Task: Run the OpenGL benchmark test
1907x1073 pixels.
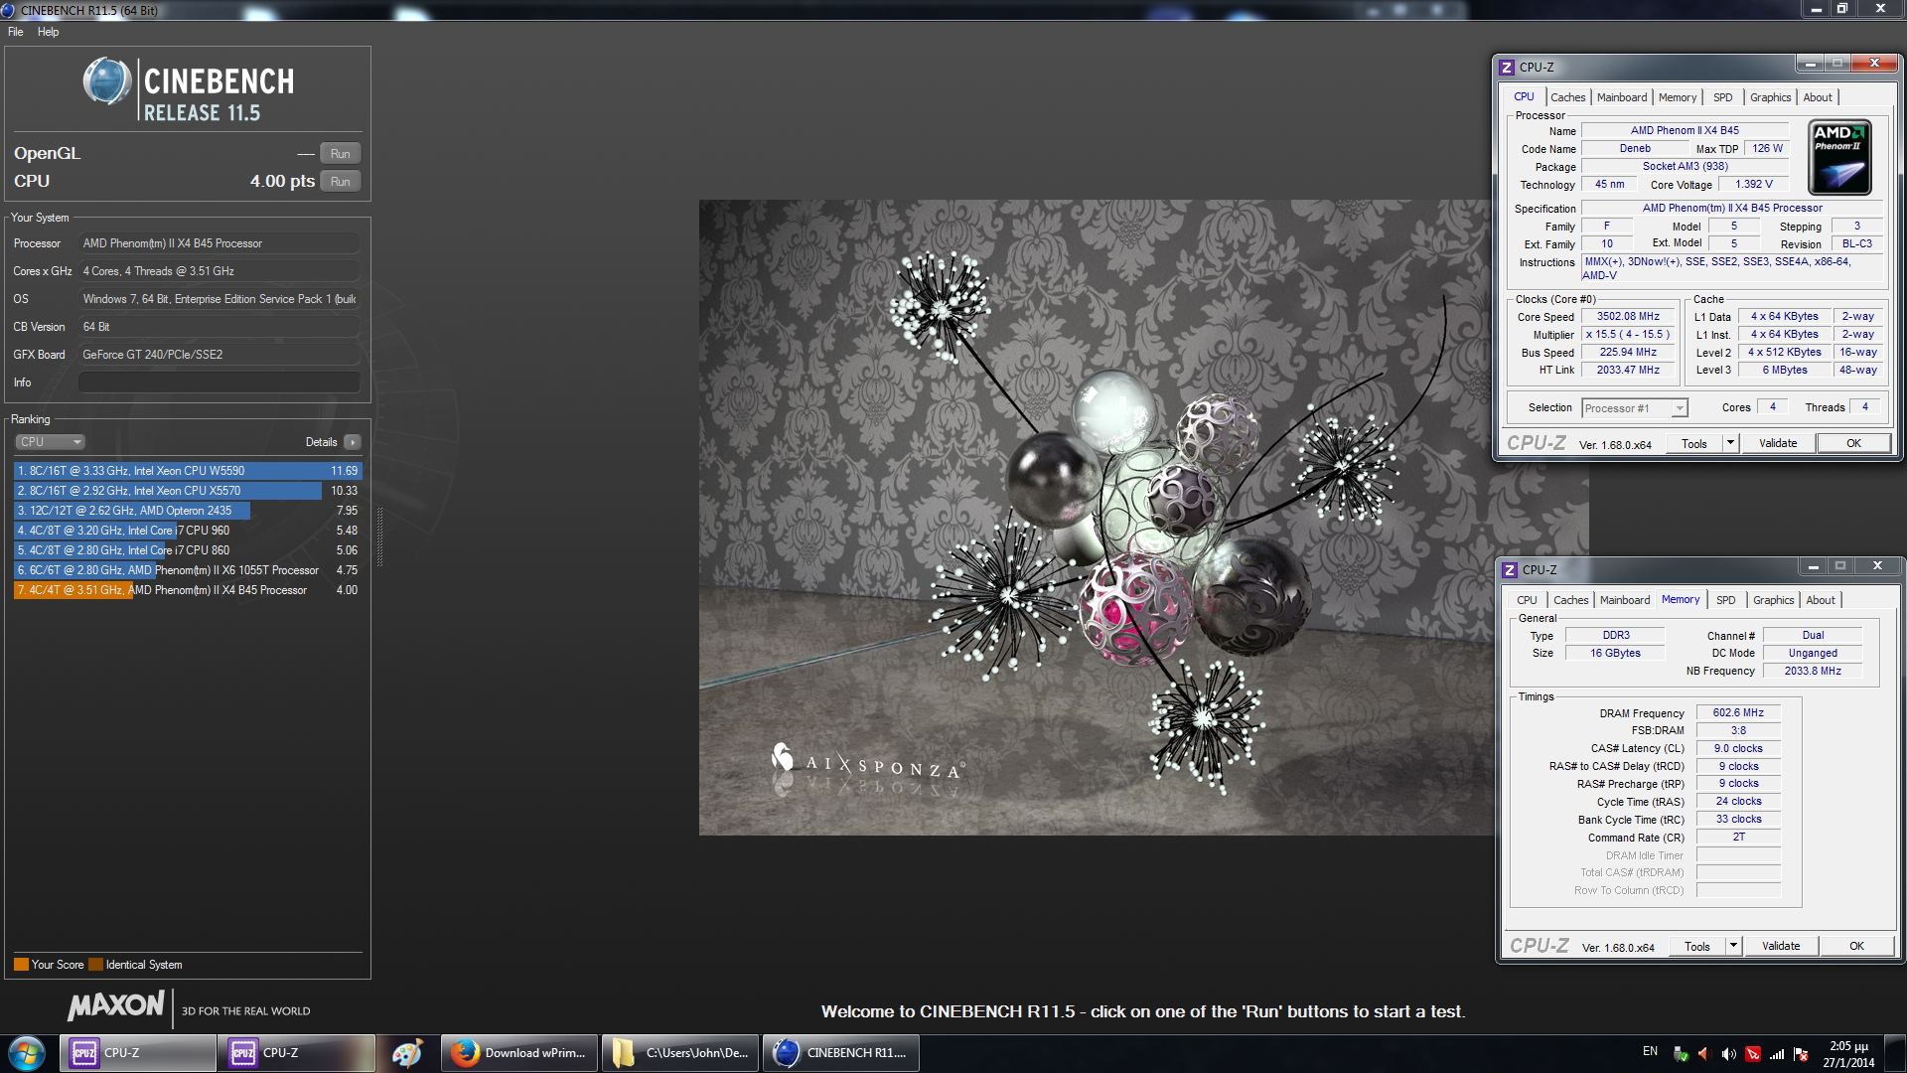Action: click(x=341, y=154)
